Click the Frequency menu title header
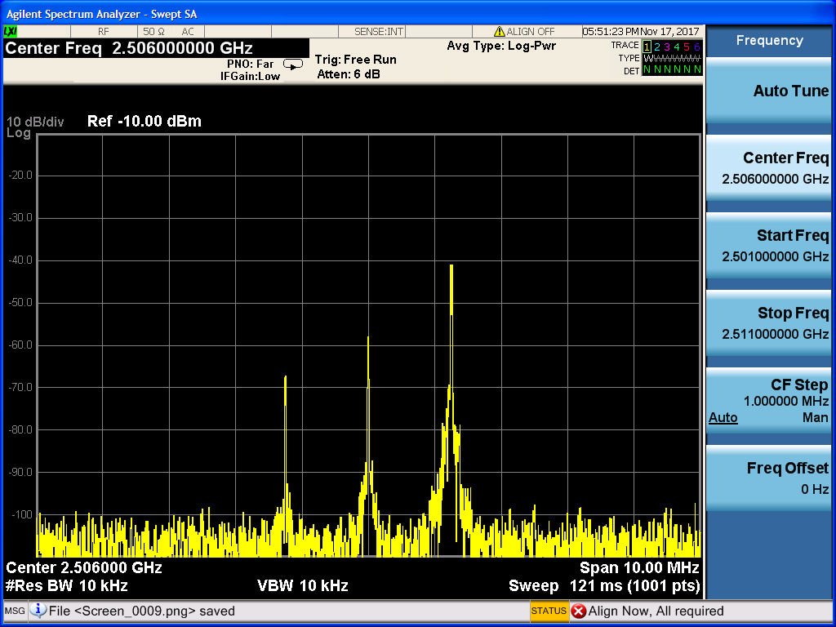Screen dimensions: 836x627 click(768, 41)
